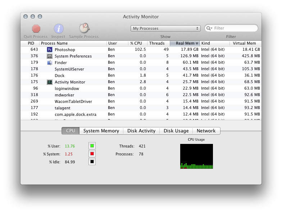The width and height of the screenshot is (282, 213).
Task: Click the Sample Process magnifier icon
Action: pyautogui.click(x=84, y=28)
